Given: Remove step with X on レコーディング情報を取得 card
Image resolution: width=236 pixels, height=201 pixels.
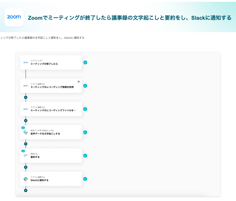Looking at the screenshot, I should 79,82.
